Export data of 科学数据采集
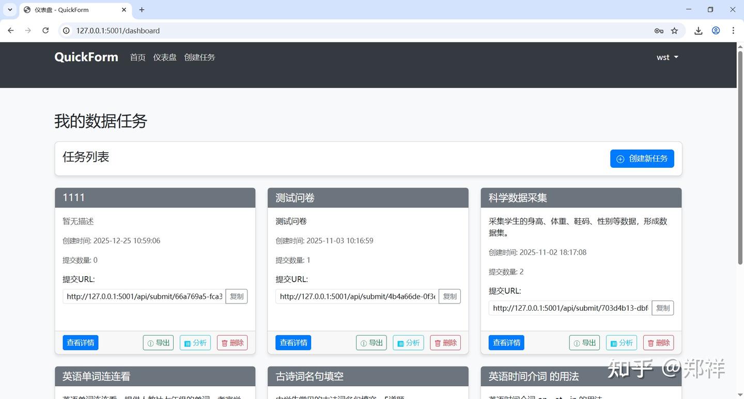 coord(584,343)
